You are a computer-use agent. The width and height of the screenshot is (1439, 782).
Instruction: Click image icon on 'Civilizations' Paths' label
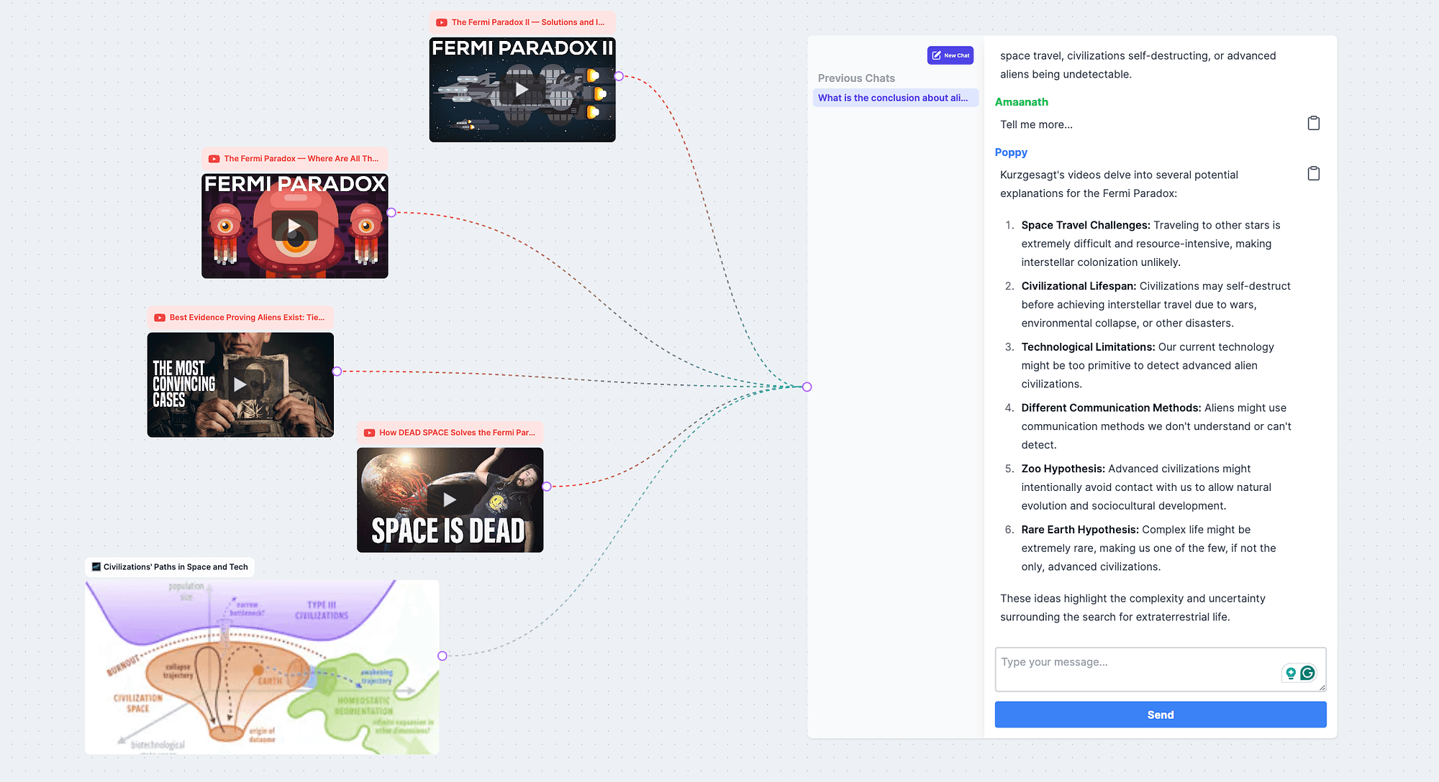[x=96, y=567]
